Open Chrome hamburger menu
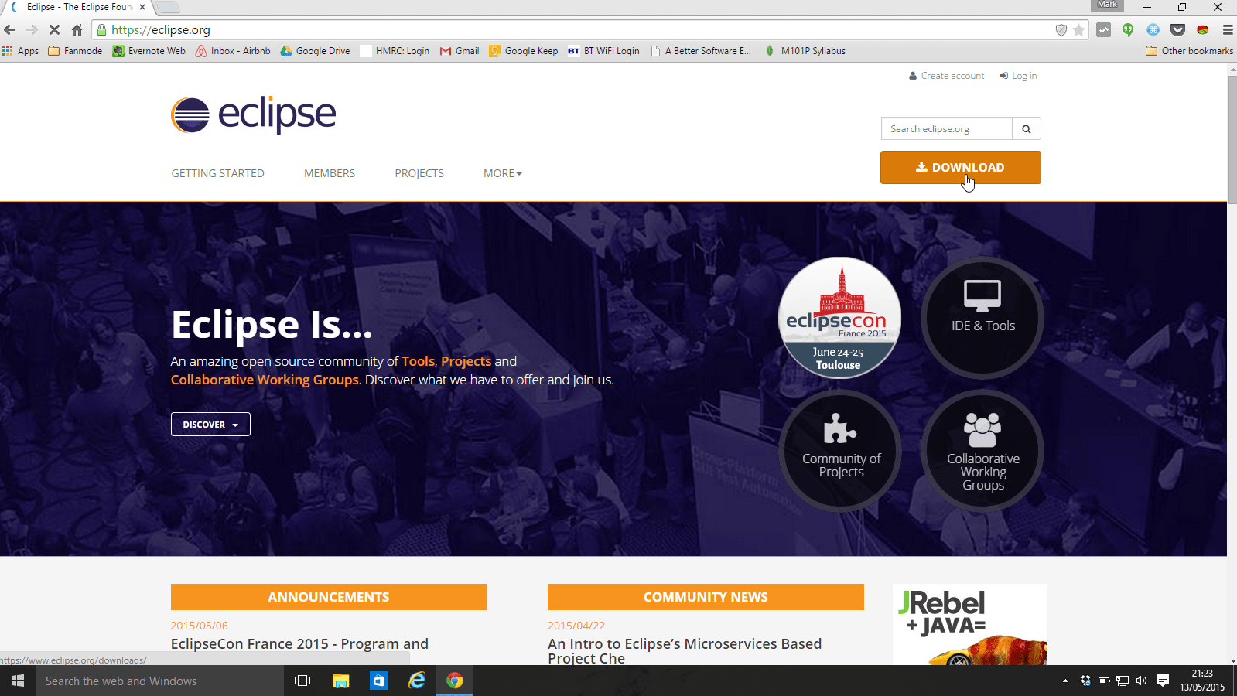Image resolution: width=1237 pixels, height=696 pixels. tap(1228, 29)
